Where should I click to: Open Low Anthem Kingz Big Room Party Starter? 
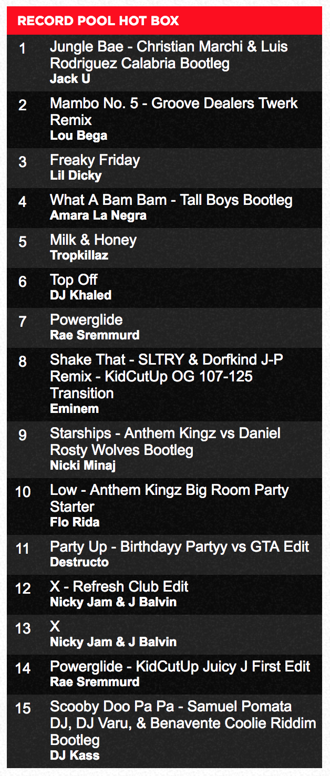pos(169,499)
